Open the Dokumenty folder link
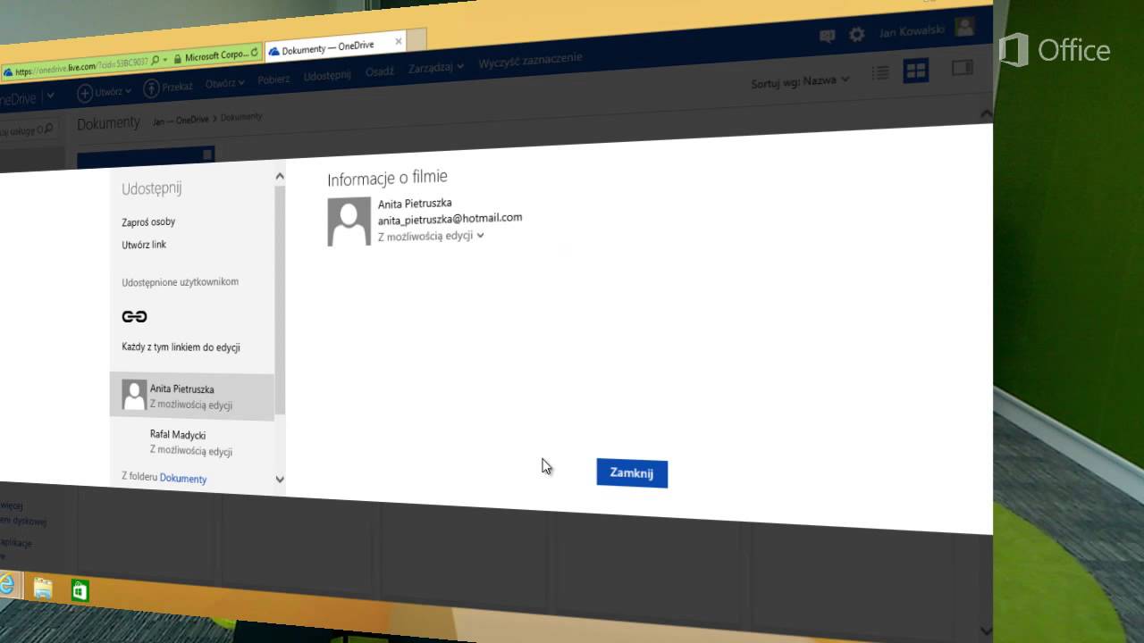Viewport: 1144px width, 643px height. coord(183,479)
